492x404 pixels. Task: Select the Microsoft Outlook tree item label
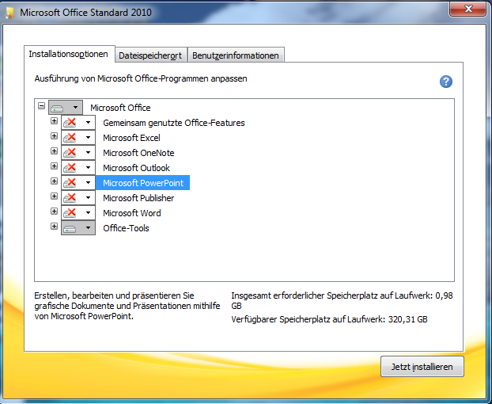[136, 168]
